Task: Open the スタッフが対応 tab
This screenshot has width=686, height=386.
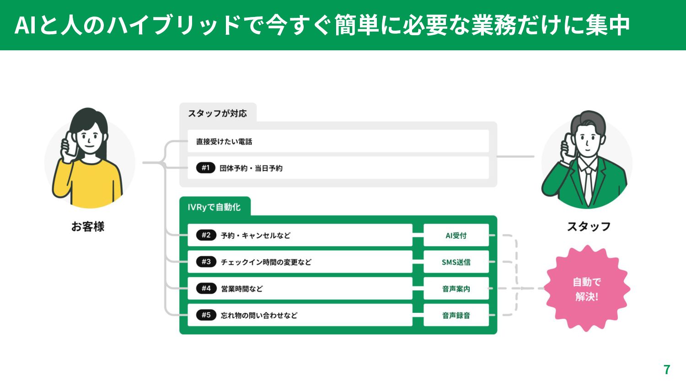Action: coord(218,113)
